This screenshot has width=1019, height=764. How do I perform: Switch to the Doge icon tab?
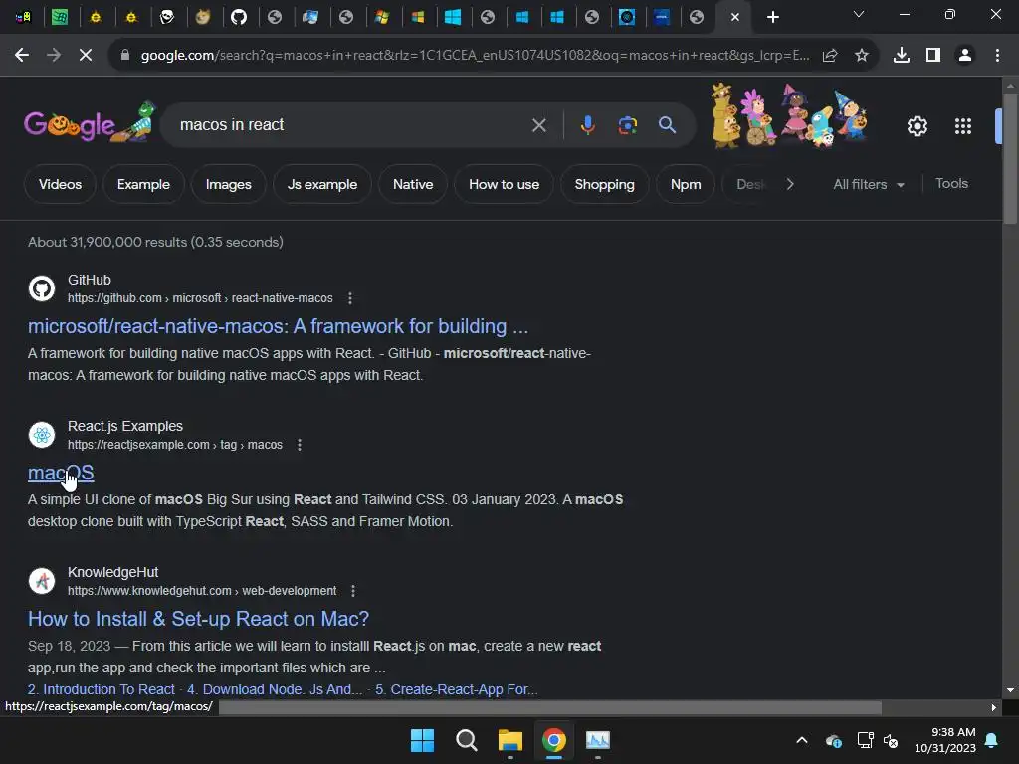pos(203,17)
